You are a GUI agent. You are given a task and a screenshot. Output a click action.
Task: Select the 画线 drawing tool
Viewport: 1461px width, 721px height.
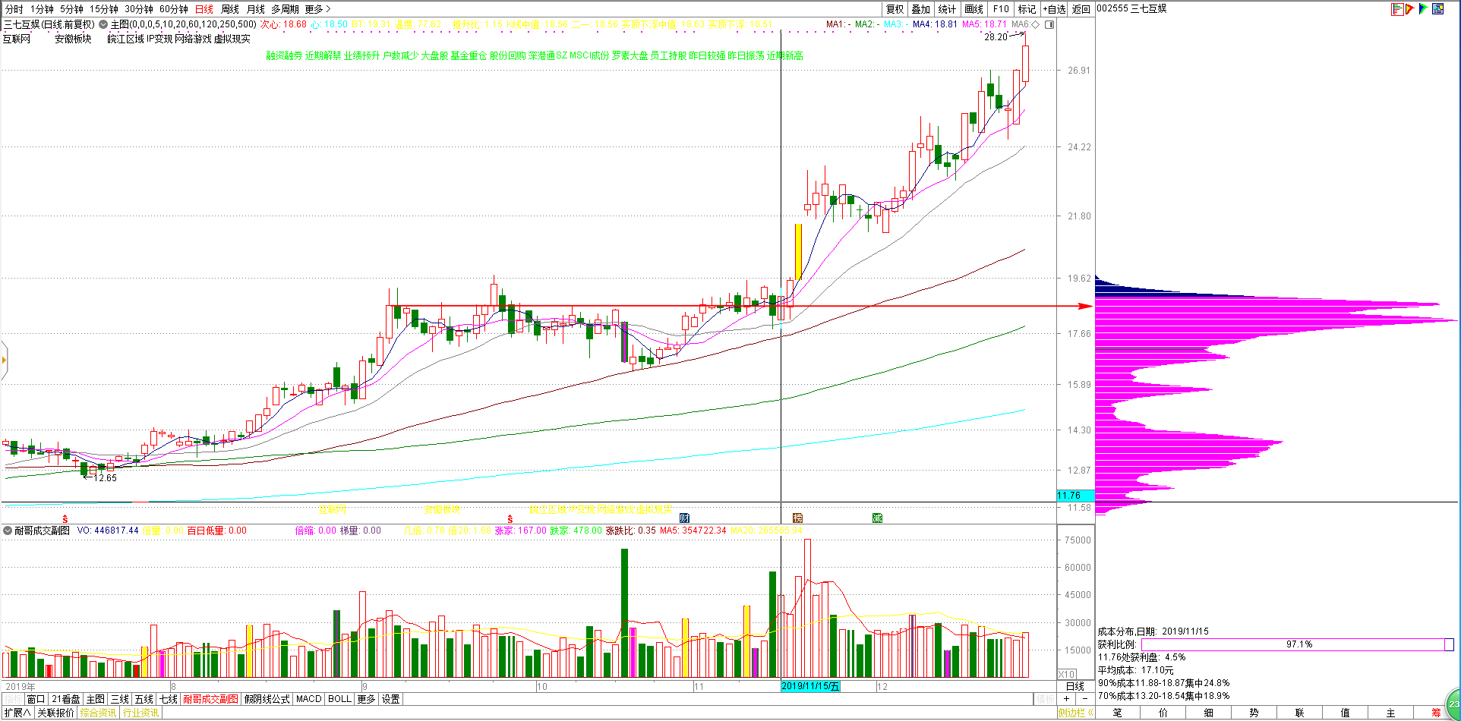tap(974, 9)
